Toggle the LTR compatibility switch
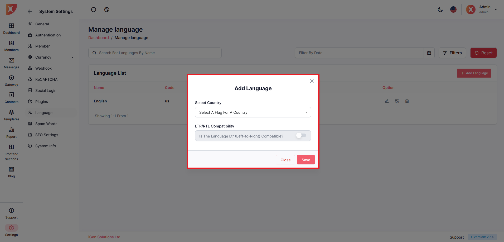This screenshot has height=242, width=504. [301, 136]
